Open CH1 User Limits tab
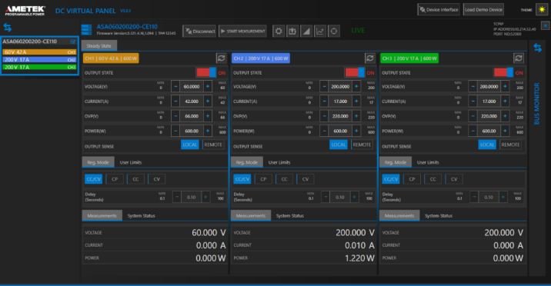Viewport: 551px width, 286px height. [x=130, y=162]
